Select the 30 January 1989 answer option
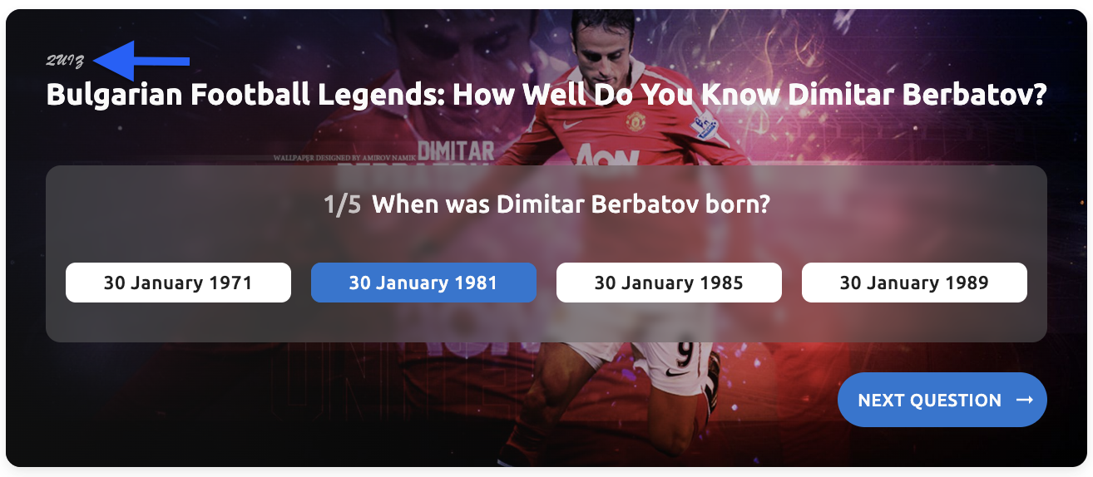1093x477 pixels. [x=914, y=283]
